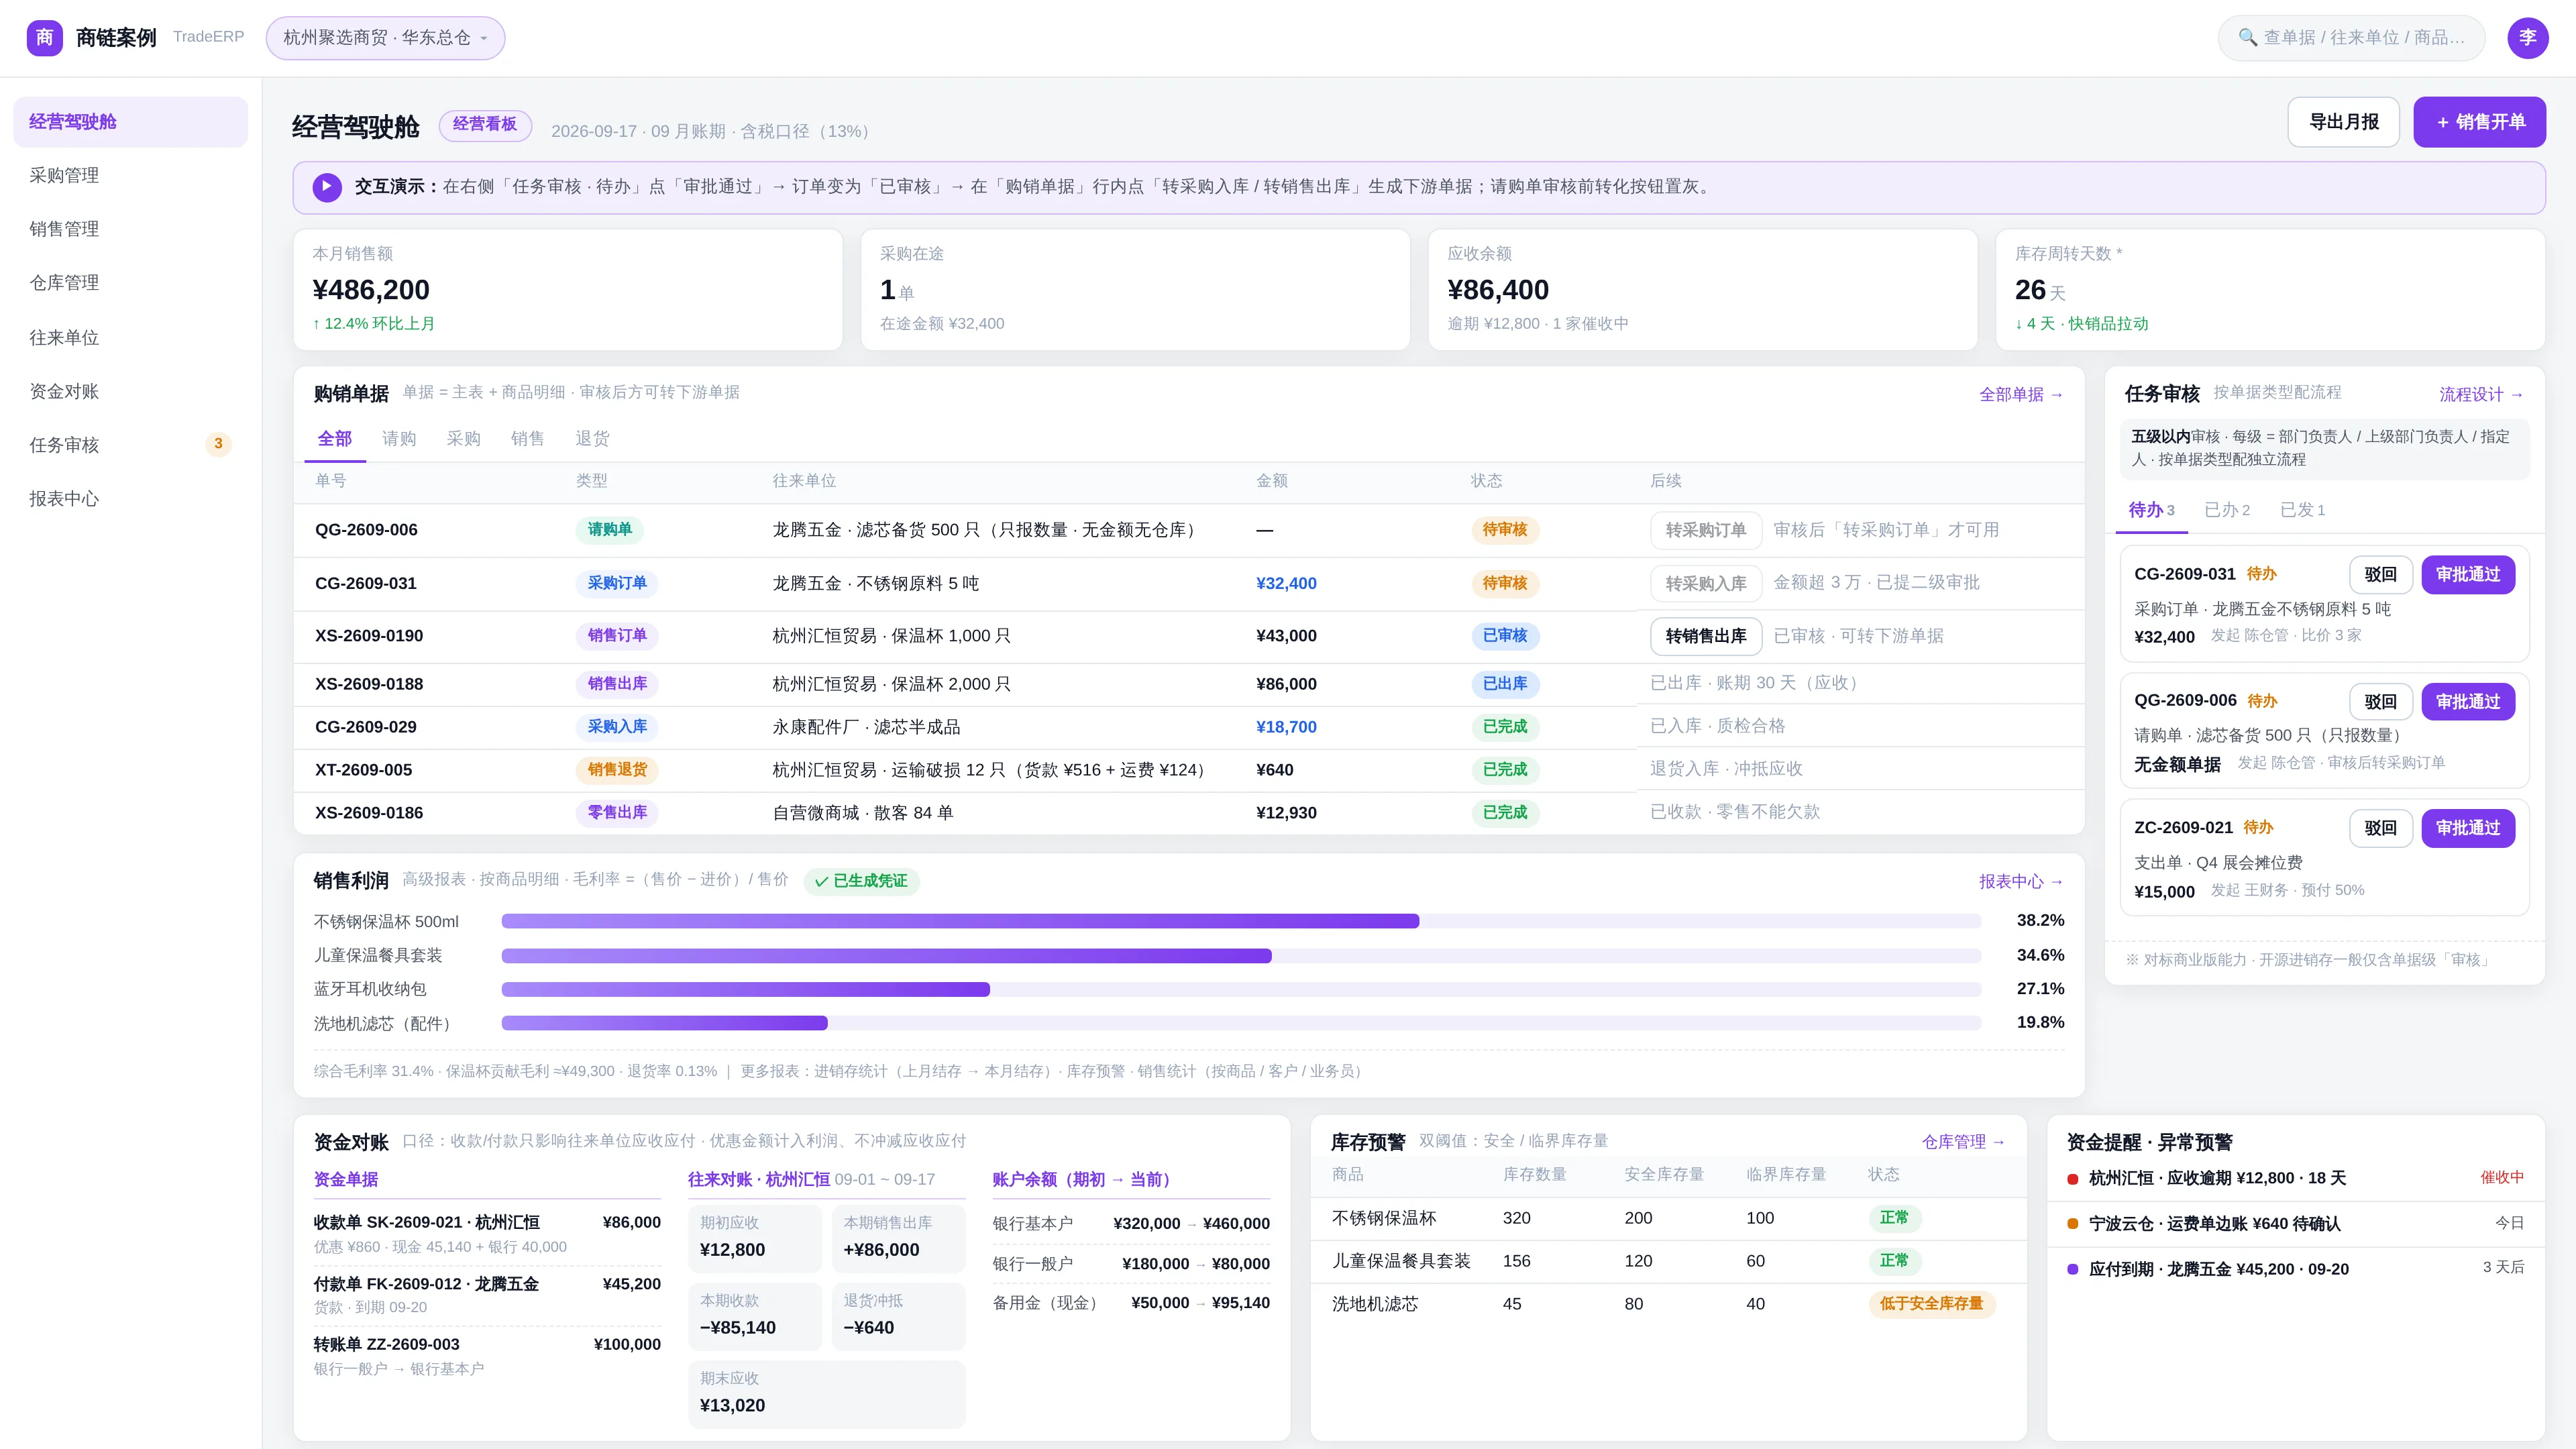
Task: Reject CG-2609-031 with 驳回
Action: pyautogui.click(x=2380, y=575)
